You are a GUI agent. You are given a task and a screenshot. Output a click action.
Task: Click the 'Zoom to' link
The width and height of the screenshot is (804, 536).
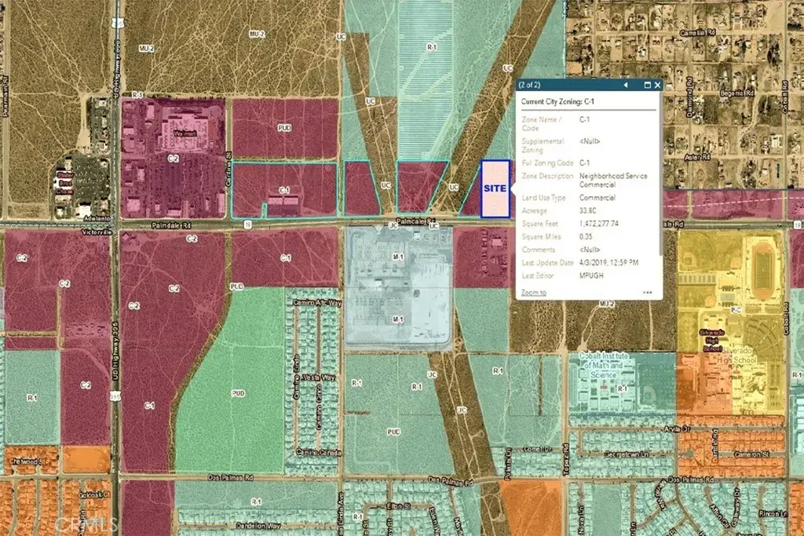pyautogui.click(x=534, y=292)
